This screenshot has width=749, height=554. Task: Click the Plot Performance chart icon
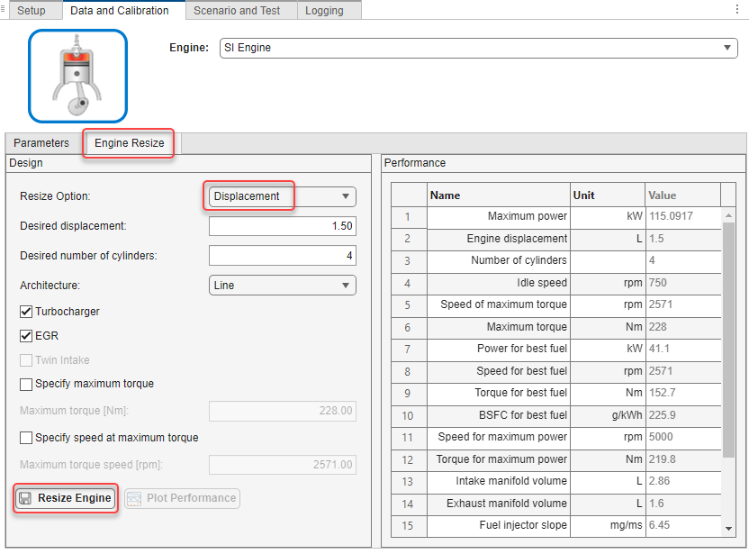click(134, 498)
